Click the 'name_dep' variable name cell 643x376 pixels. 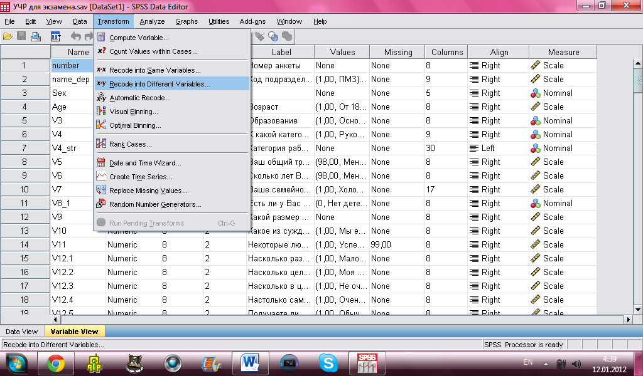coord(73,80)
